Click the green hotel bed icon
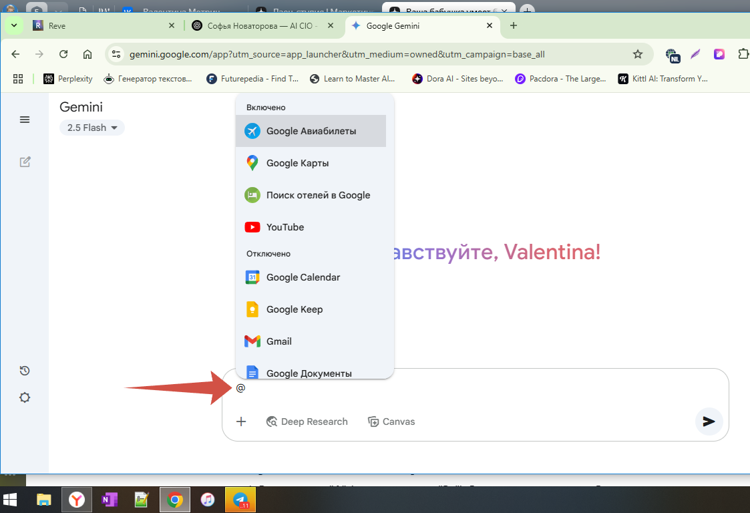750x513 pixels. [x=252, y=195]
